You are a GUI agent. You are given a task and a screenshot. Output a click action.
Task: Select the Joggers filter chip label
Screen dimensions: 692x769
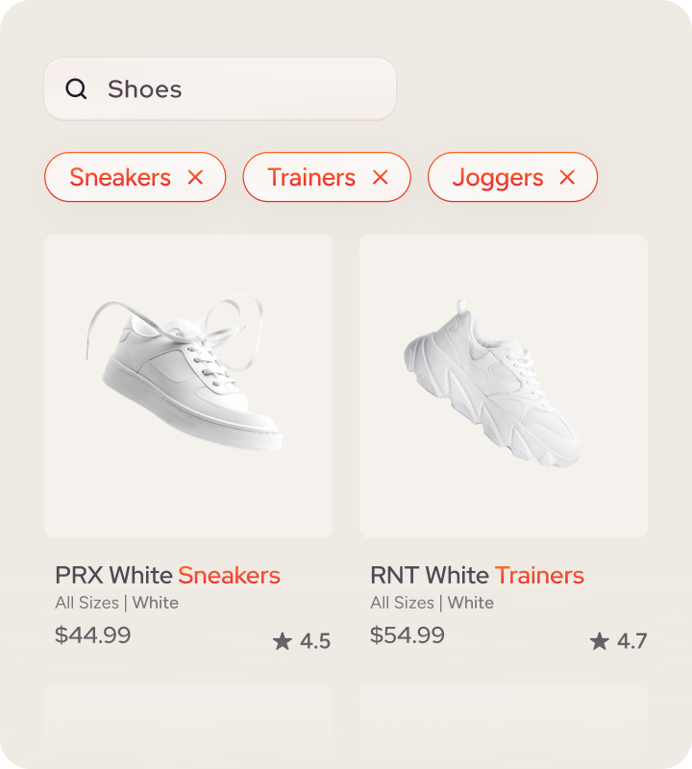tap(498, 178)
